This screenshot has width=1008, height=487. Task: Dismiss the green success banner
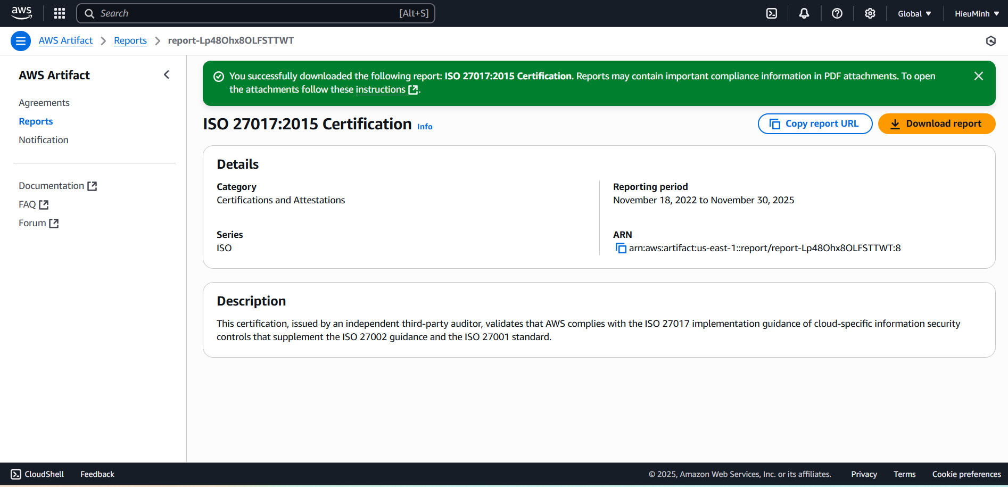(x=979, y=76)
